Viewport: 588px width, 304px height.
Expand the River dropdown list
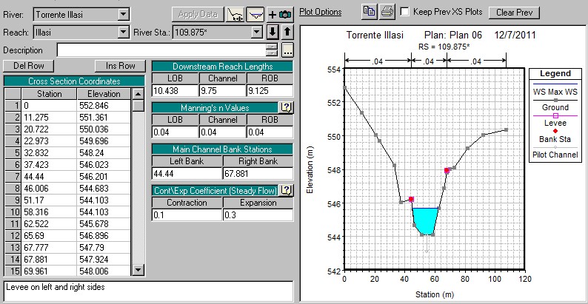pyautogui.click(x=122, y=14)
